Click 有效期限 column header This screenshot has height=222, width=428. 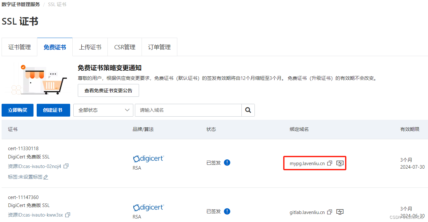pos(410,129)
